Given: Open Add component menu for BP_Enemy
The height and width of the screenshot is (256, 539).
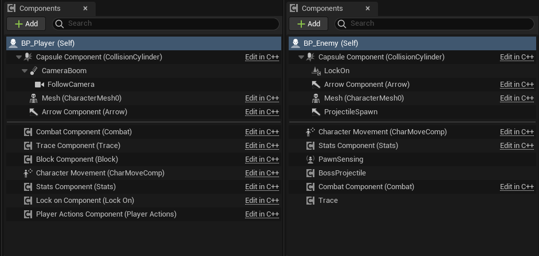Looking at the screenshot, I should pyautogui.click(x=309, y=23).
